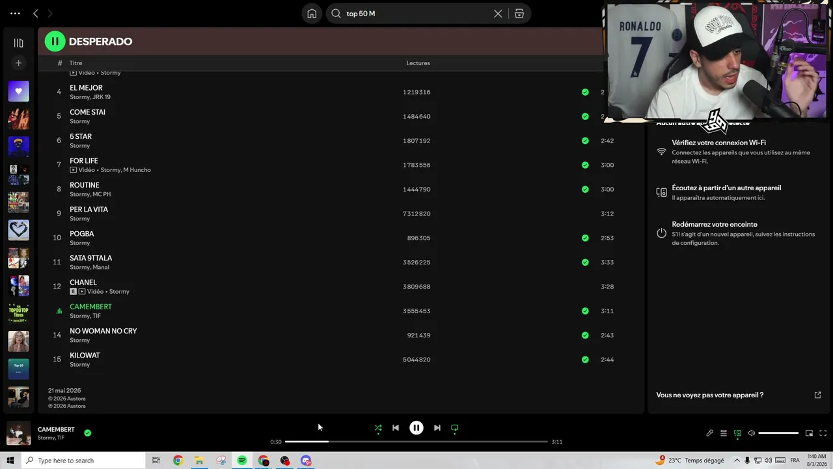Open now-playing album cover thumbnail
The width and height of the screenshot is (833, 469).
pyautogui.click(x=18, y=433)
